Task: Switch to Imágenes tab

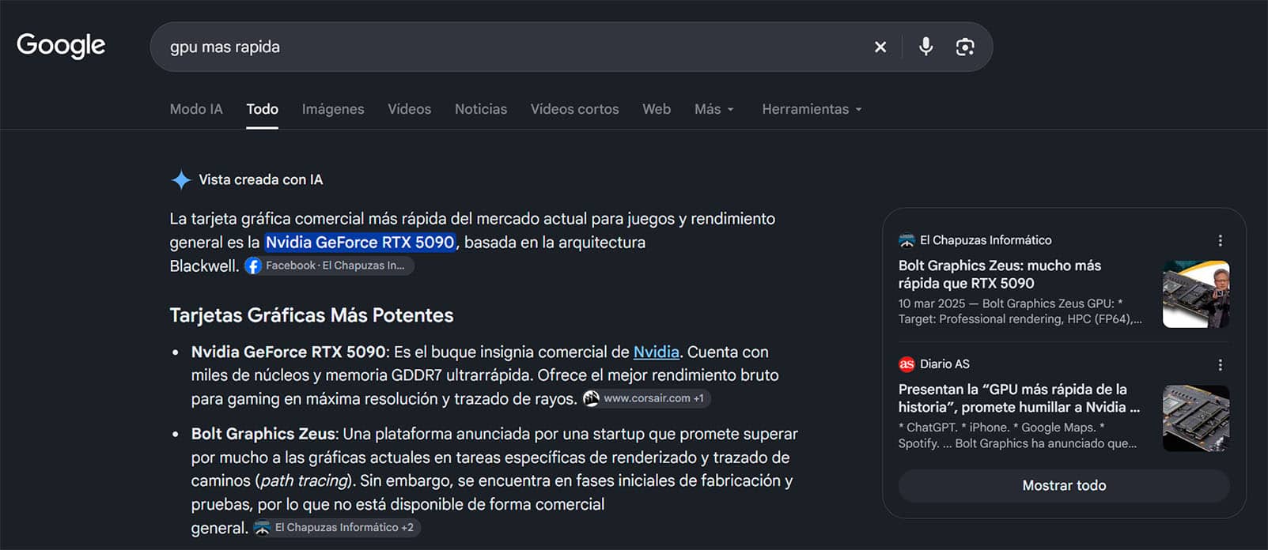Action: [x=333, y=109]
